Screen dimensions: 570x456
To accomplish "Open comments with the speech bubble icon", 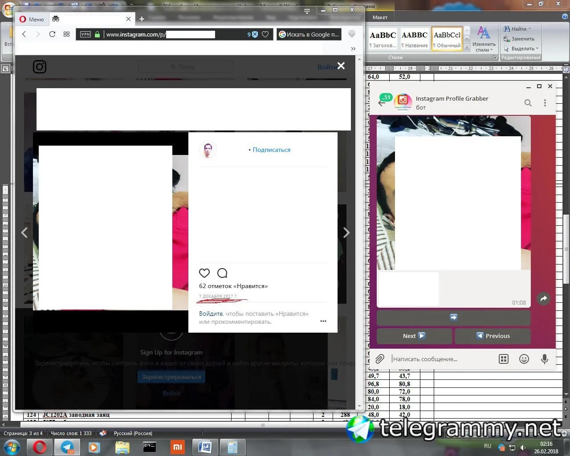I will tap(222, 273).
